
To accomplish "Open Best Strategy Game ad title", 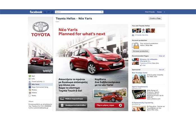I will [140, 73].
